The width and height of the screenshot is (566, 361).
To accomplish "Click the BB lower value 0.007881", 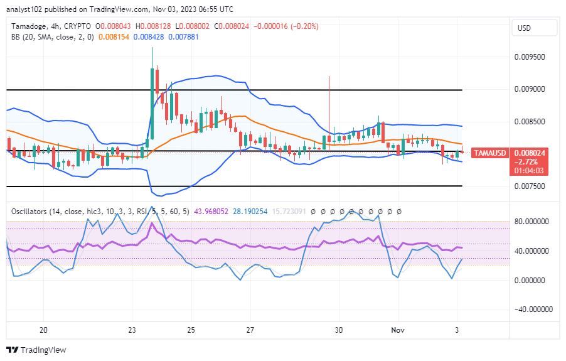I will coord(183,37).
